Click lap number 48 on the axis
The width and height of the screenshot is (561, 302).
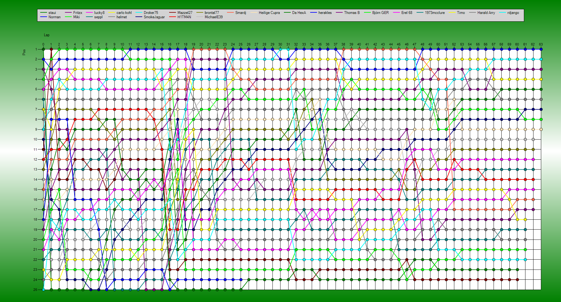click(x=422, y=44)
